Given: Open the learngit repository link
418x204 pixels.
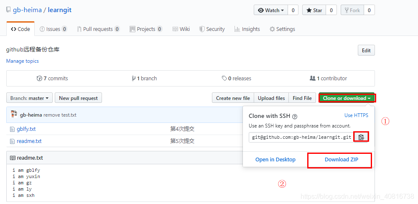Looking at the screenshot, I should [60, 10].
